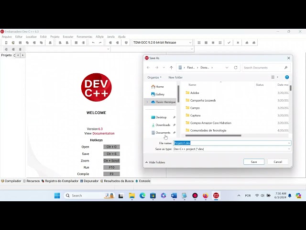Image resolution: width=306 pixels, height=230 pixels.
Task: Open Microsoft Edge from the taskbar
Action: point(142,195)
